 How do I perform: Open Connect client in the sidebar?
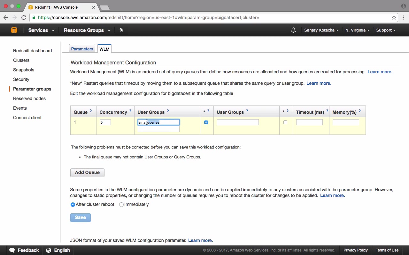(x=27, y=118)
